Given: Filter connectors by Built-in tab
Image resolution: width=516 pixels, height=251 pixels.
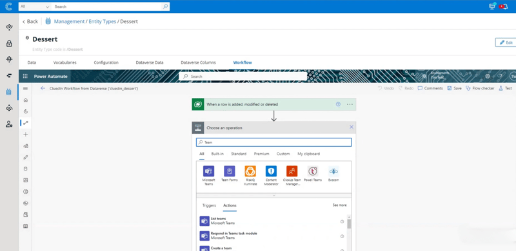Looking at the screenshot, I should coord(217,154).
